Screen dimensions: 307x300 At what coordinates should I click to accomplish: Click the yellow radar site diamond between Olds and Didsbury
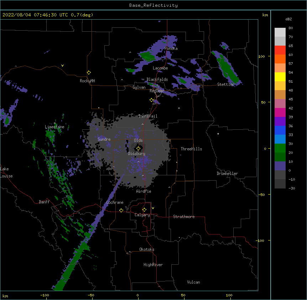point(138,149)
